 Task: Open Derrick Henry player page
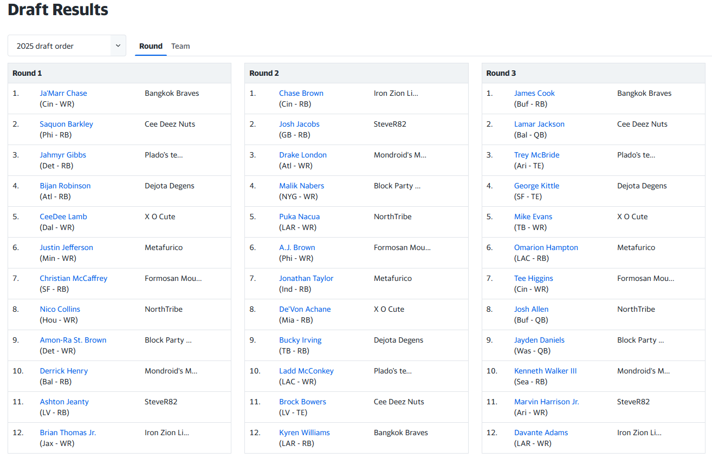[63, 371]
